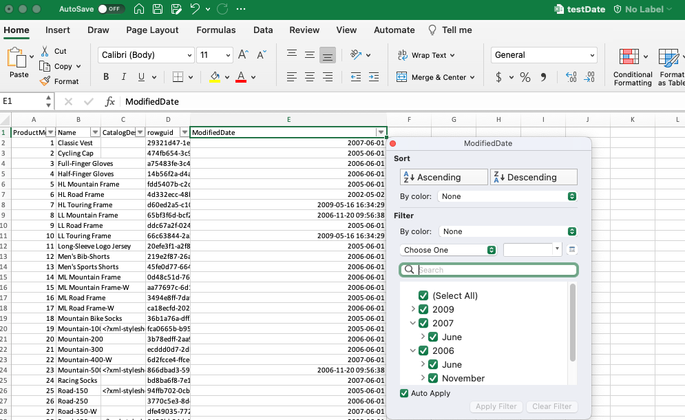Click the Save As icon with pencil

point(176,9)
